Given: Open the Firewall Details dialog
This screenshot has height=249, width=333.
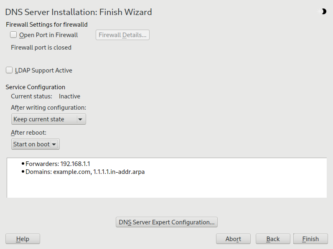Looking at the screenshot, I should click(122, 35).
